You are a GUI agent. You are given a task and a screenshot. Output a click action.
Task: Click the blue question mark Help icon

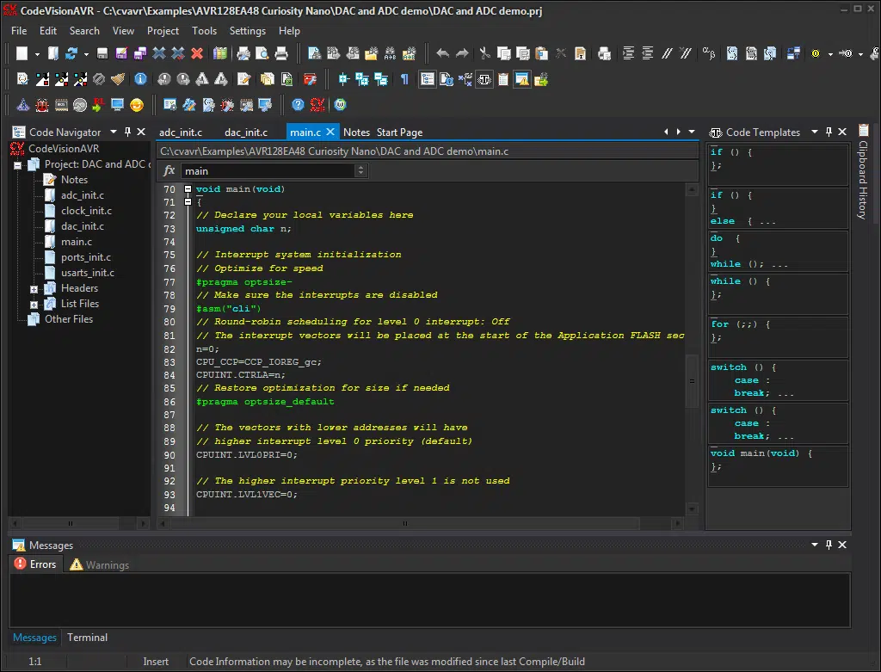pyautogui.click(x=298, y=104)
